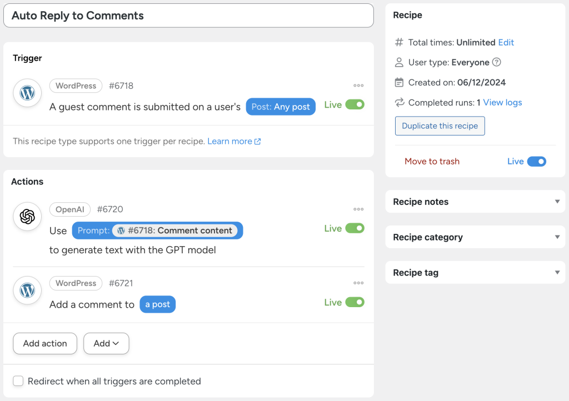Click the WordPress icon on the Add a comment action
Image resolution: width=569 pixels, height=401 pixels.
click(x=27, y=290)
